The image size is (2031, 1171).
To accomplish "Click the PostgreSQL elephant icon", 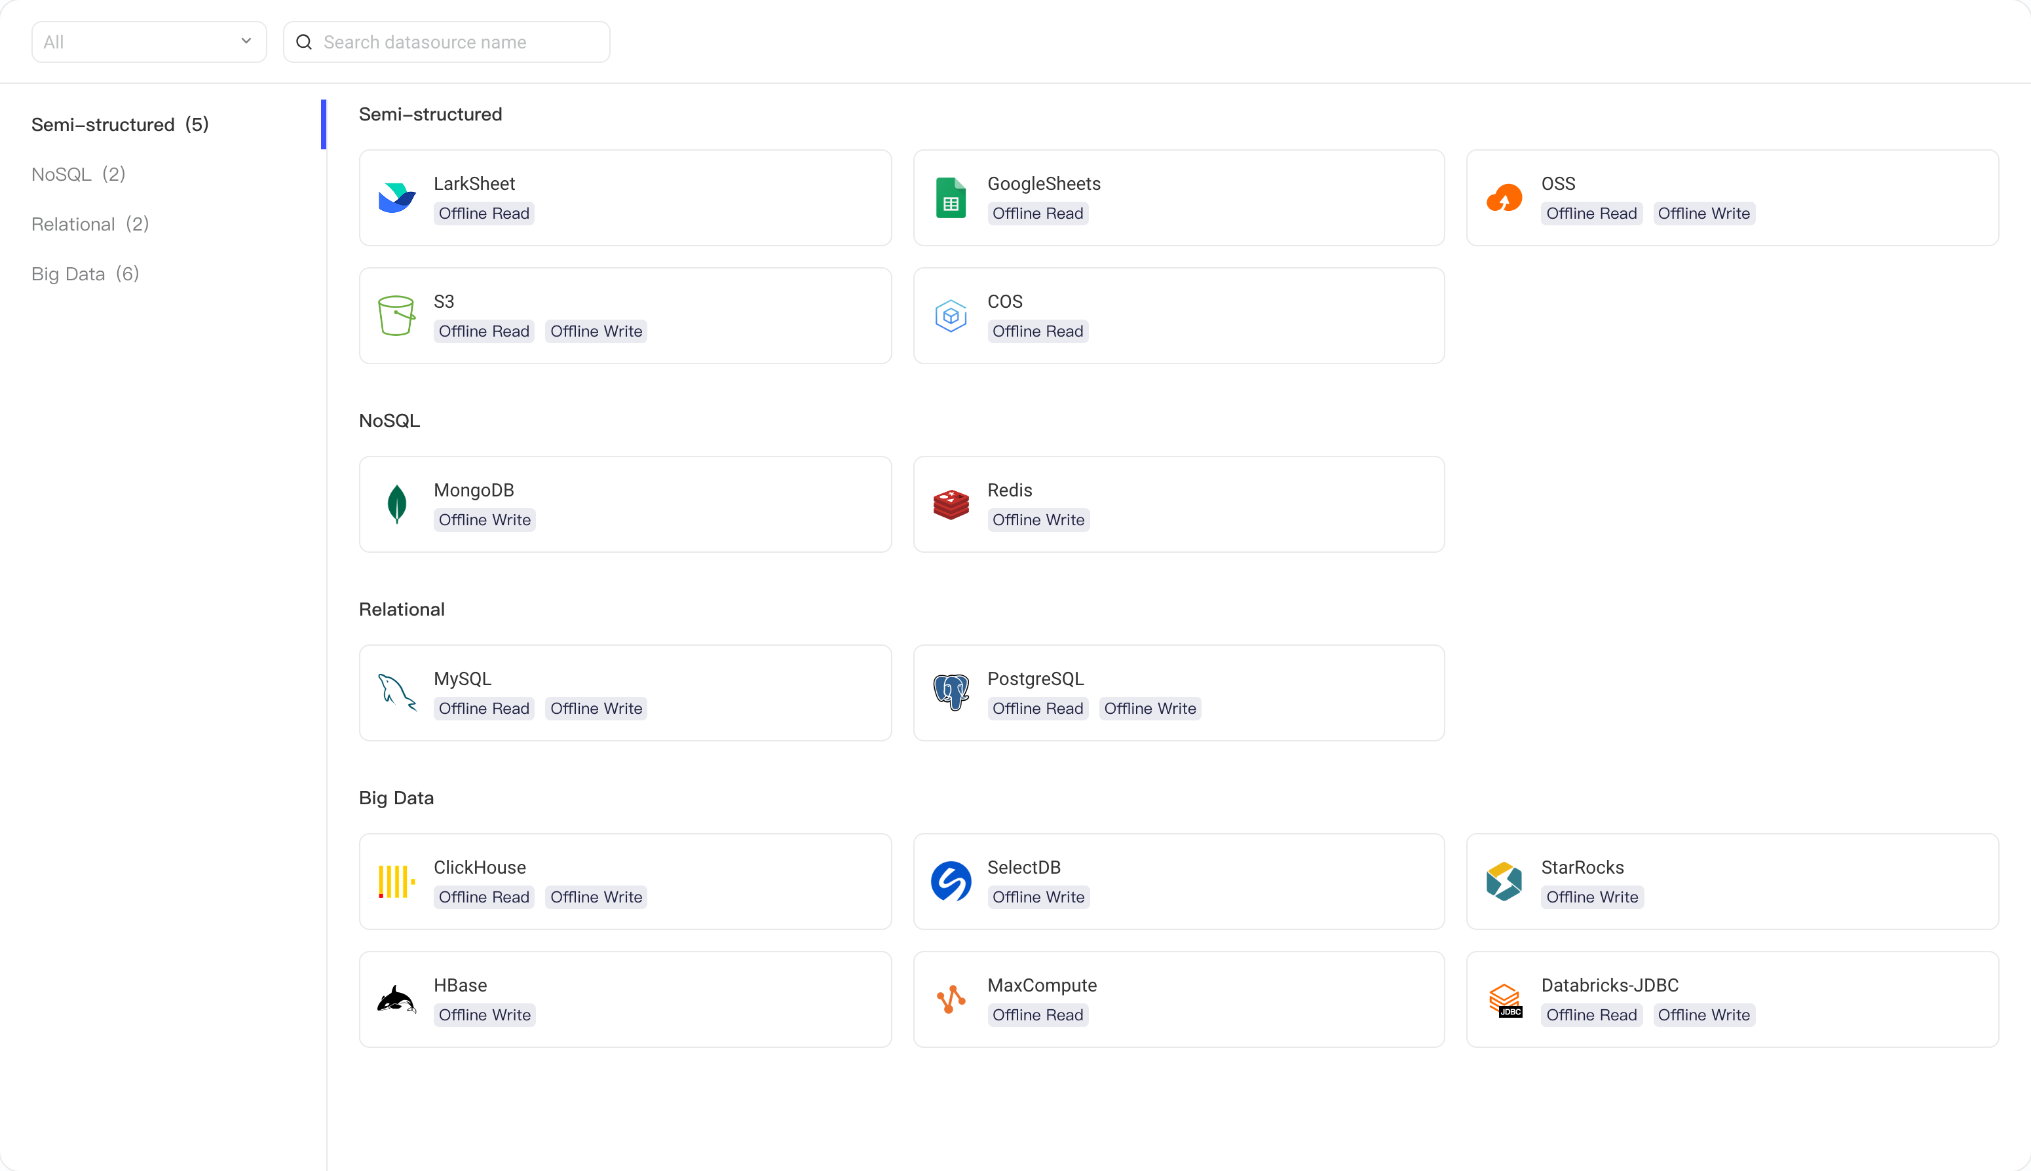I will pos(951,692).
